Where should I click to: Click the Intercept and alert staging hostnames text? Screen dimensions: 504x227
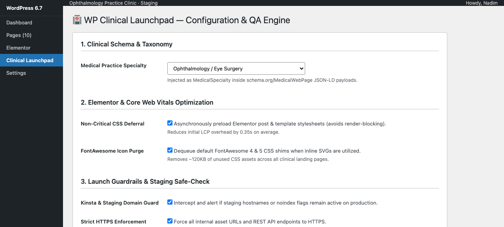[x=276, y=203]
